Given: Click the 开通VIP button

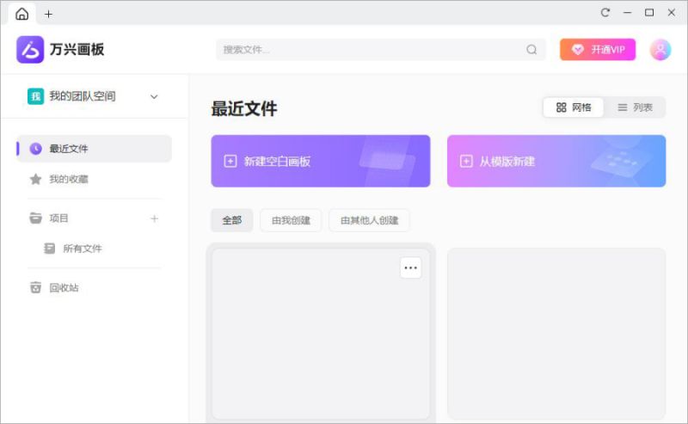Looking at the screenshot, I should [x=598, y=50].
